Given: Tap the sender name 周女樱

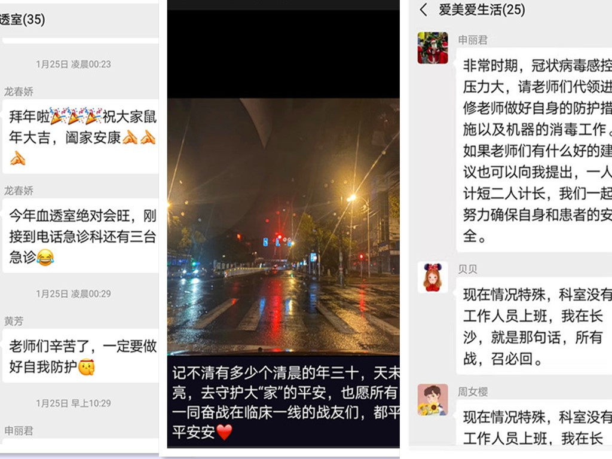Looking at the screenshot, I should 473,391.
